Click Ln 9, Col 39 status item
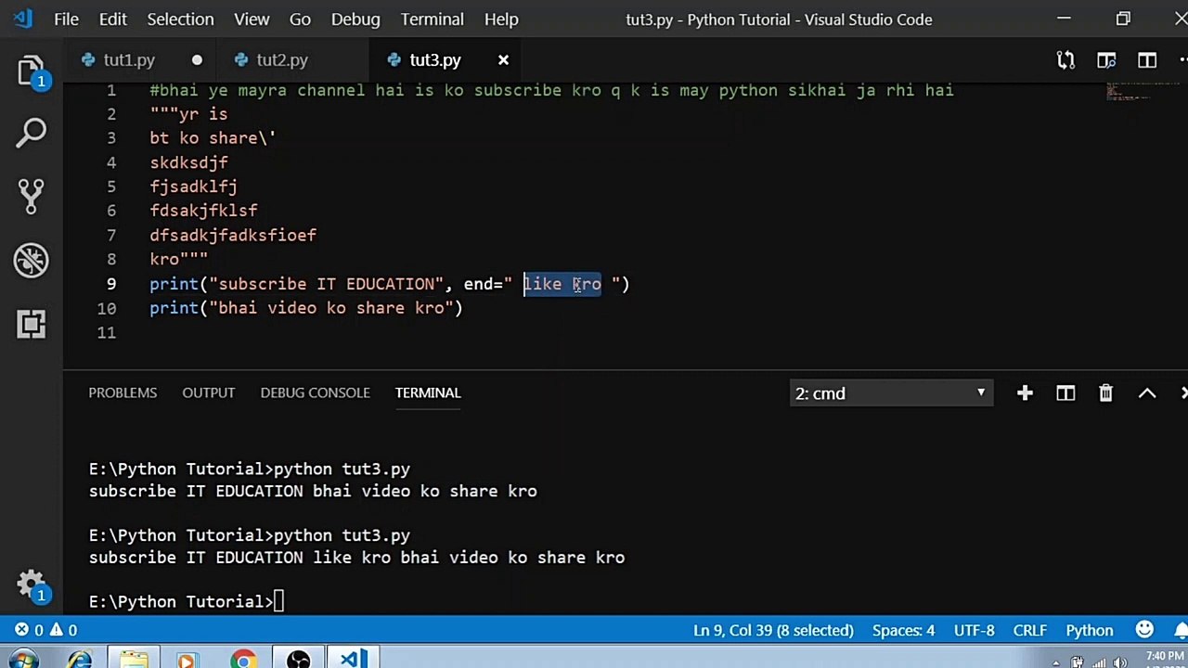Image resolution: width=1188 pixels, height=668 pixels. click(x=773, y=630)
